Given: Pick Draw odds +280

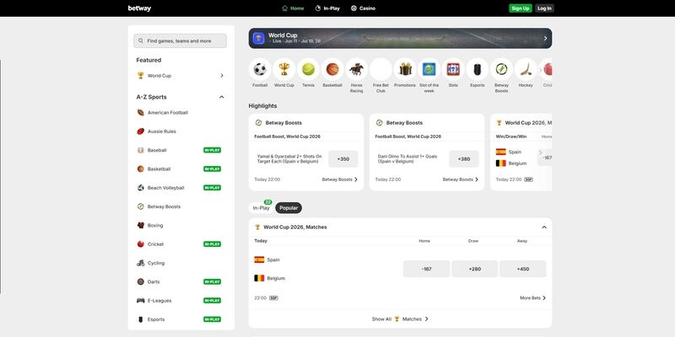Looking at the screenshot, I should tap(475, 269).
